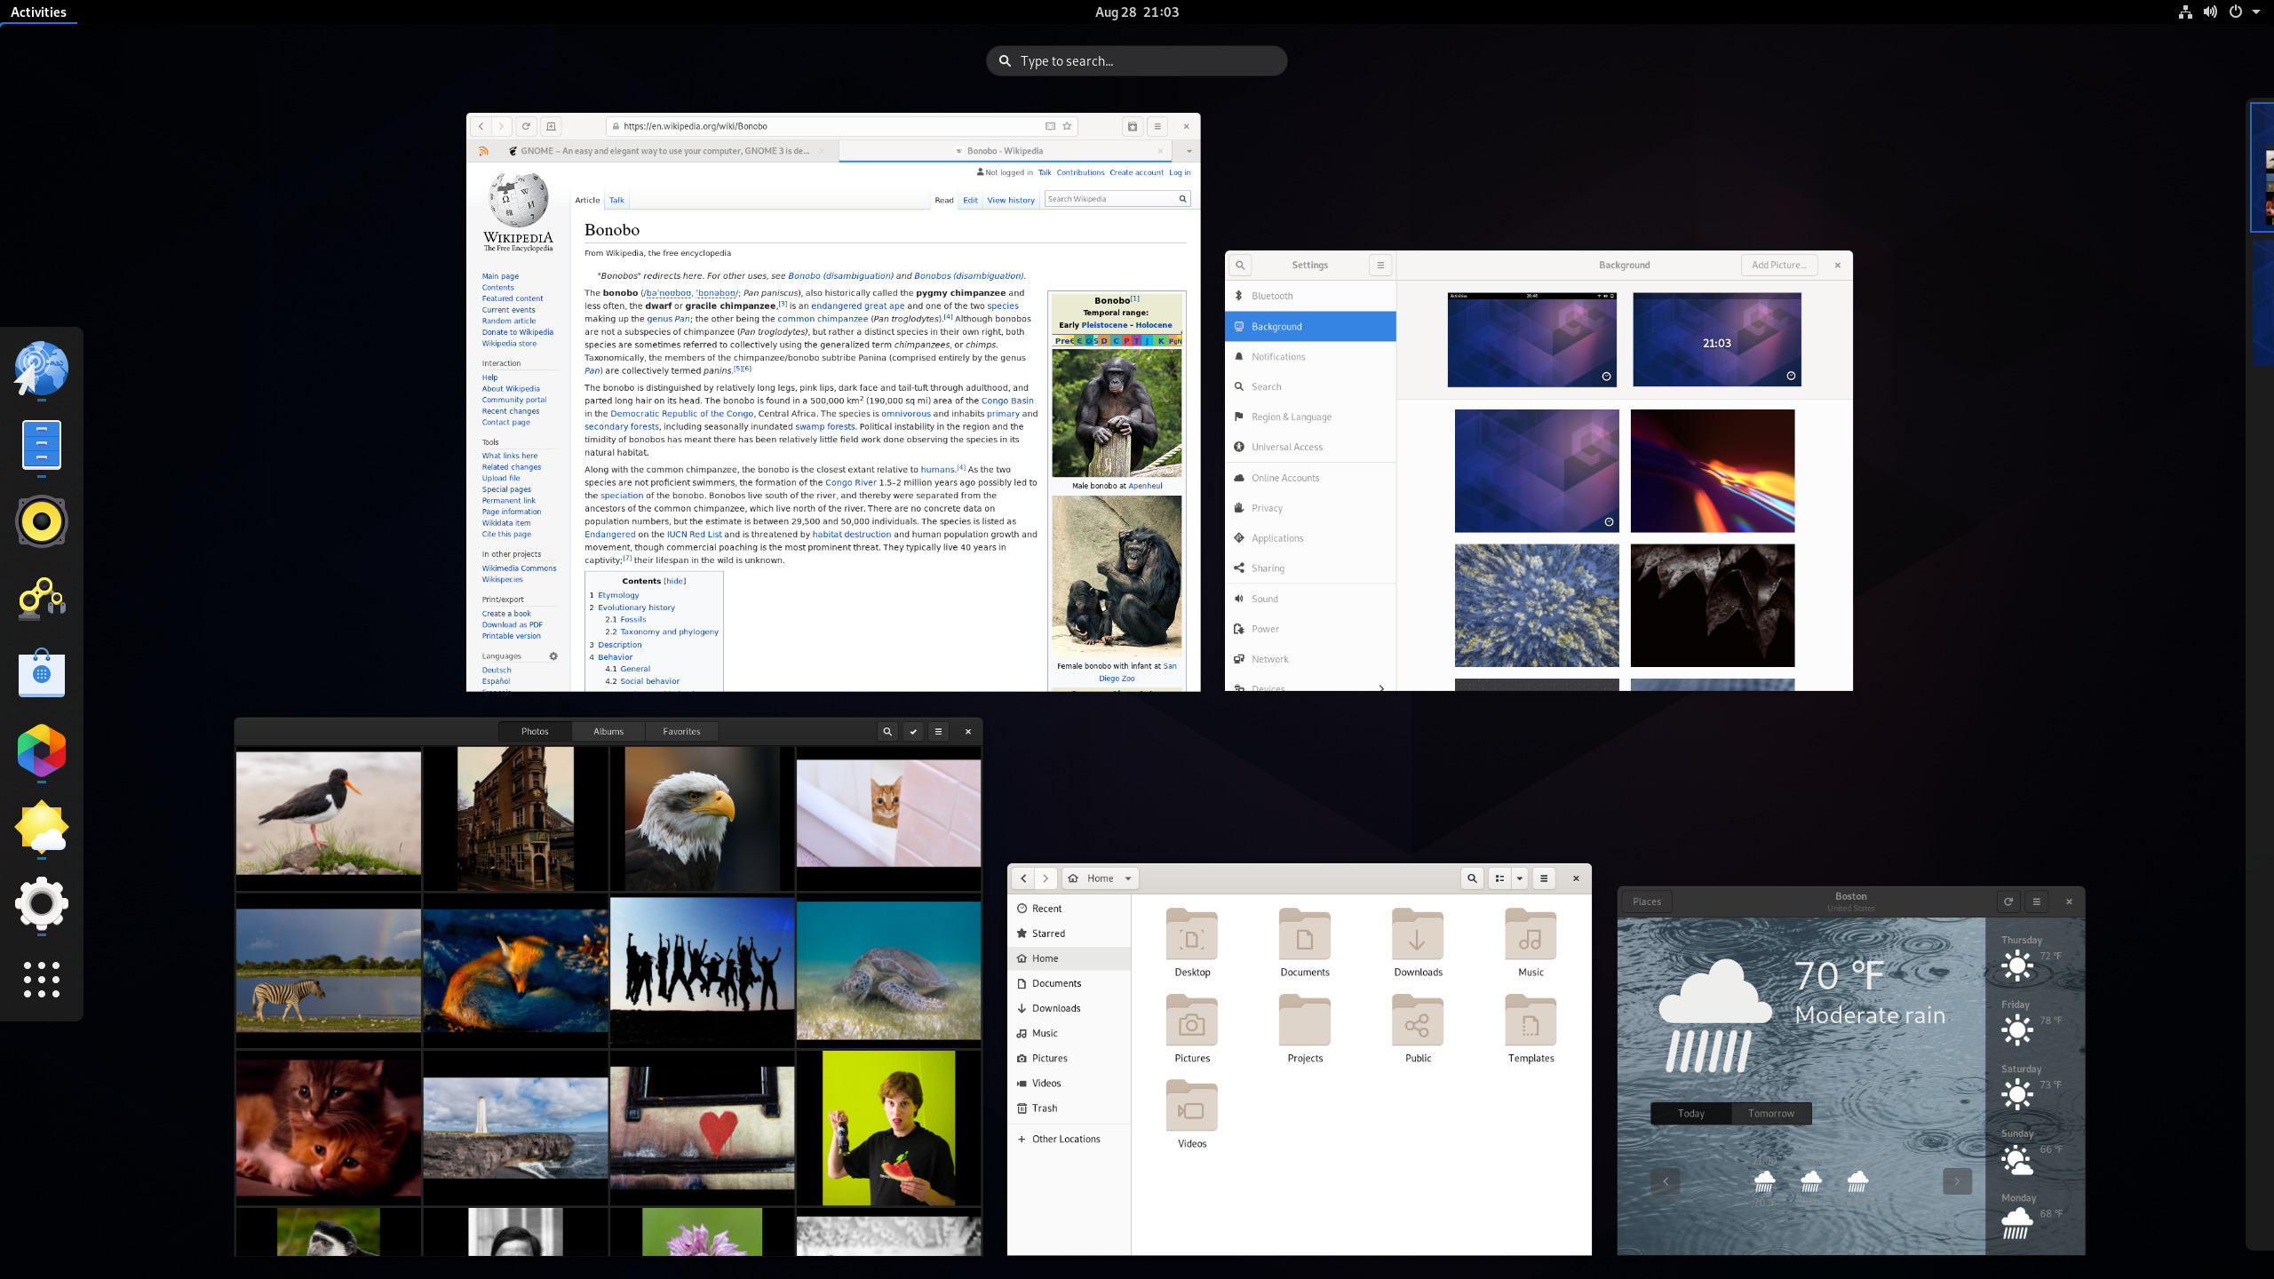The width and height of the screenshot is (2274, 1279).
Task: Bookmark the page with the star icon
Action: tap(1065, 126)
